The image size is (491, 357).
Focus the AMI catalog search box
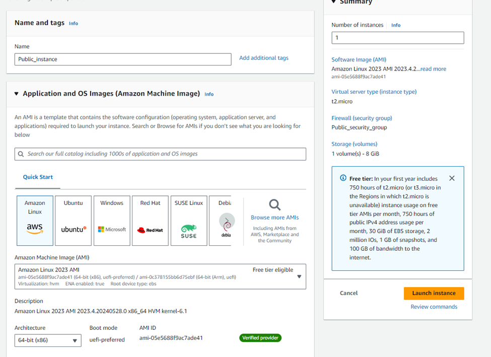tap(160, 154)
